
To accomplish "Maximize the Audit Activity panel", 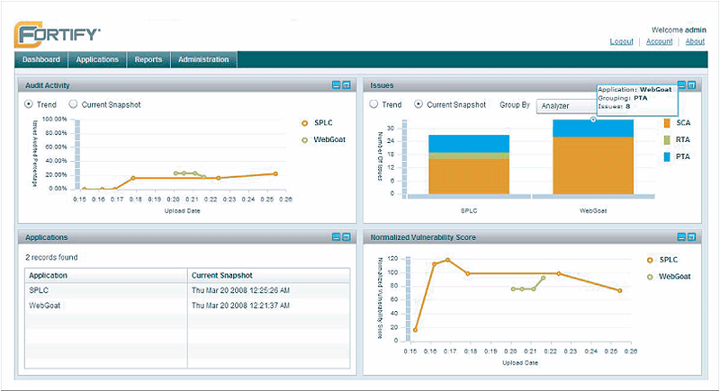I will click(346, 85).
